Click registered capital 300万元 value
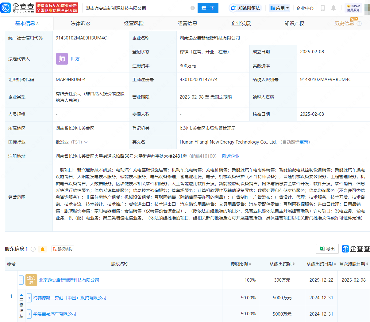This screenshot has height=322, width=370. [188, 66]
